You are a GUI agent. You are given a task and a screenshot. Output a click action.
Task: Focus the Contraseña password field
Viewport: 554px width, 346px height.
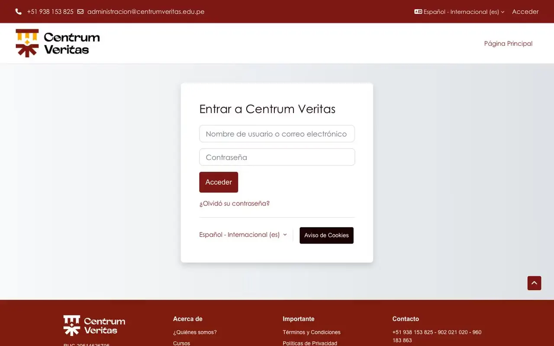277,157
